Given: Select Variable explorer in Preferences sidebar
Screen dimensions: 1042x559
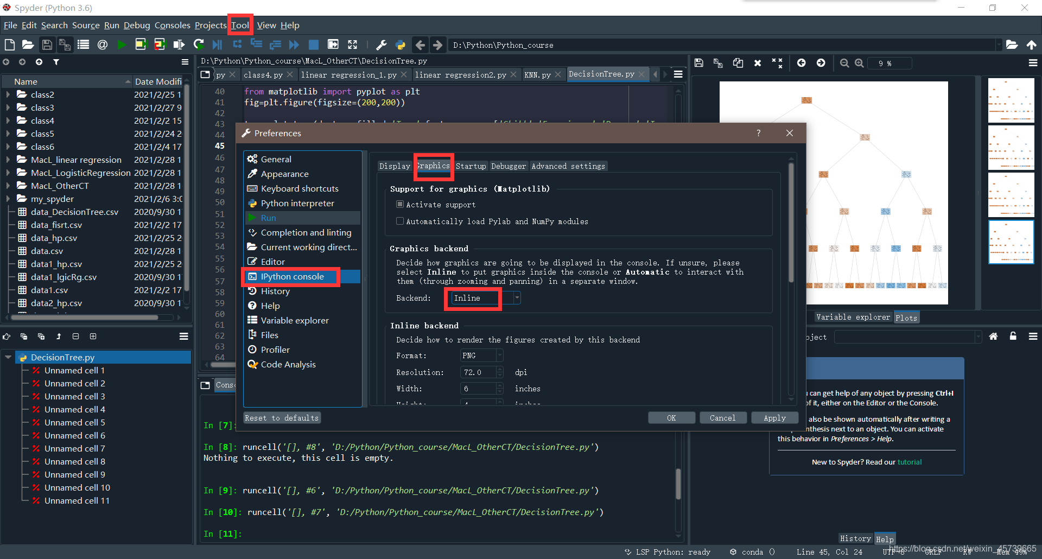Looking at the screenshot, I should (x=295, y=320).
